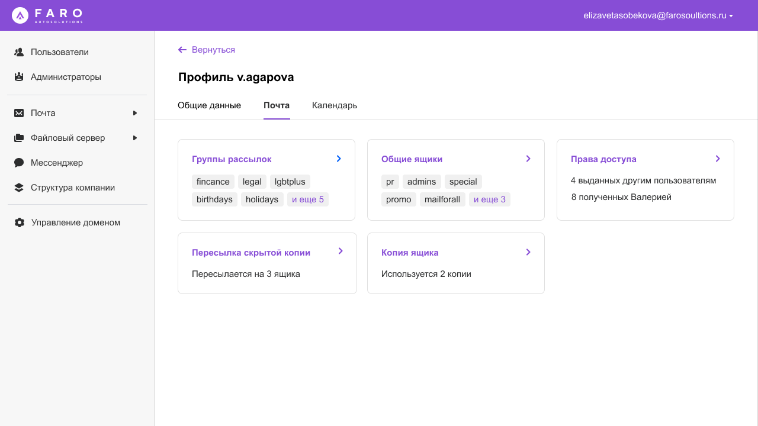This screenshot has height=426, width=758.
Task: Open Пересылка скрытой копии card arrow
Action: click(340, 251)
